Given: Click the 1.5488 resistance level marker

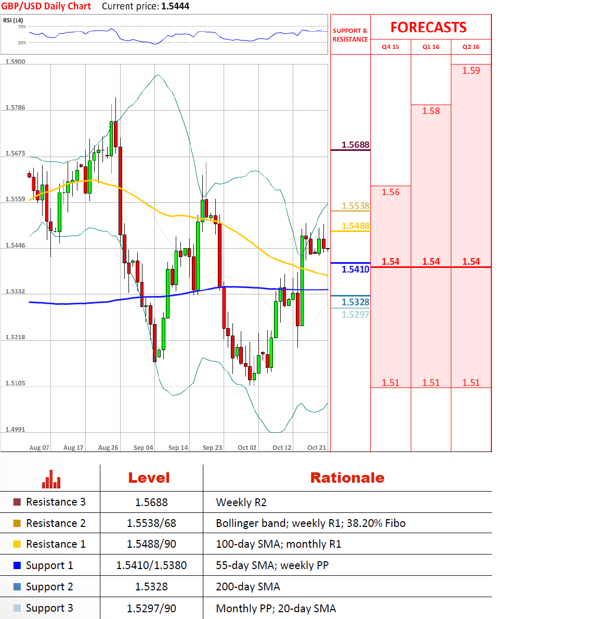Looking at the screenshot, I should coord(356,226).
